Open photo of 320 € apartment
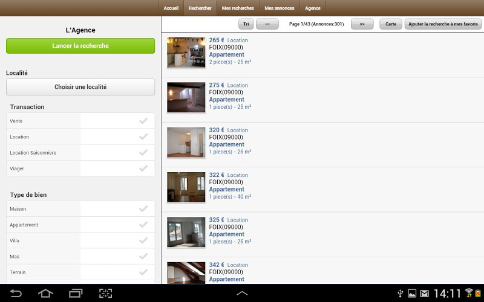484x302 pixels. pyautogui.click(x=186, y=143)
